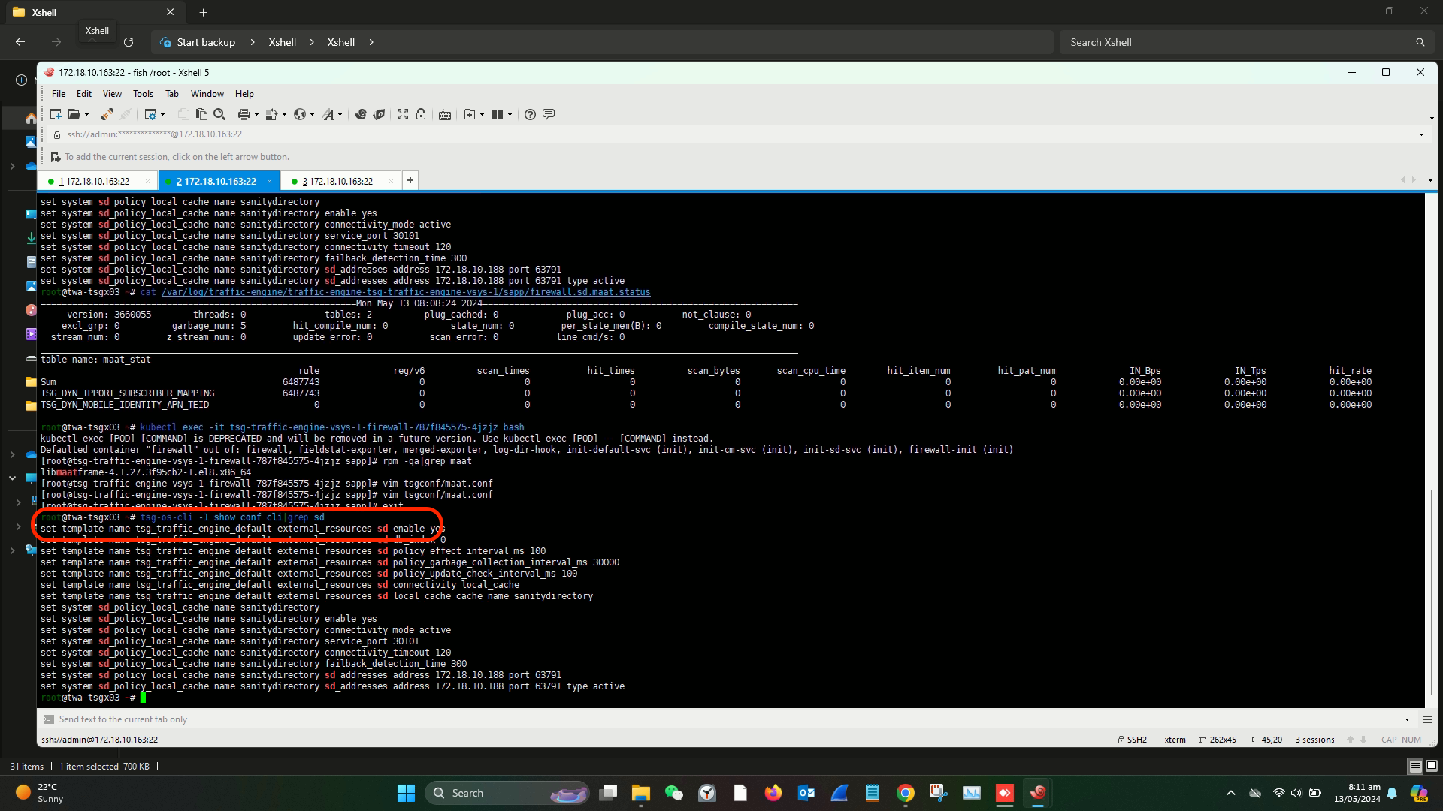Click the add new tab plus button

[x=410, y=180]
